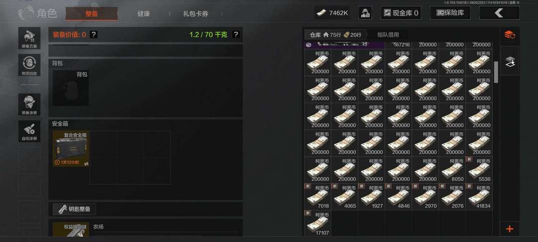The height and width of the screenshot is (242, 538).
Task: Open the 现金库 0 button
Action: coord(401,13)
